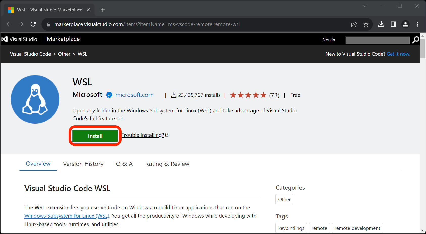Click the back navigation arrow
426x234 pixels.
(x=9, y=24)
